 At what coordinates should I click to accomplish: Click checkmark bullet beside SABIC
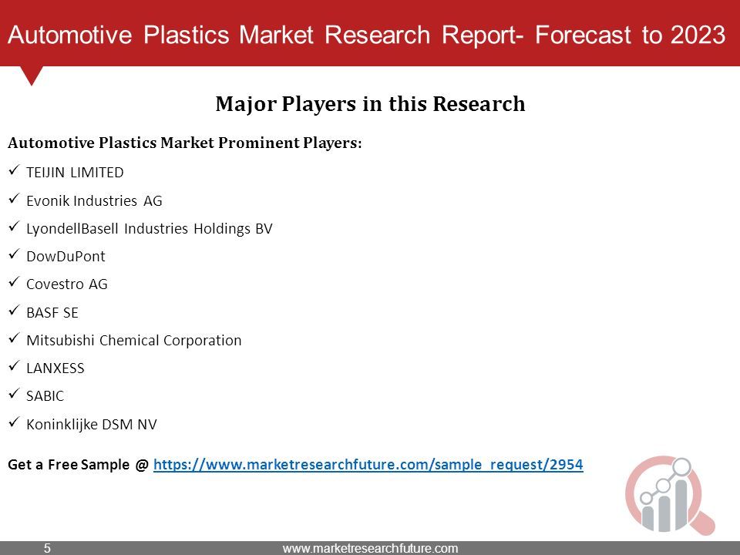pos(14,394)
